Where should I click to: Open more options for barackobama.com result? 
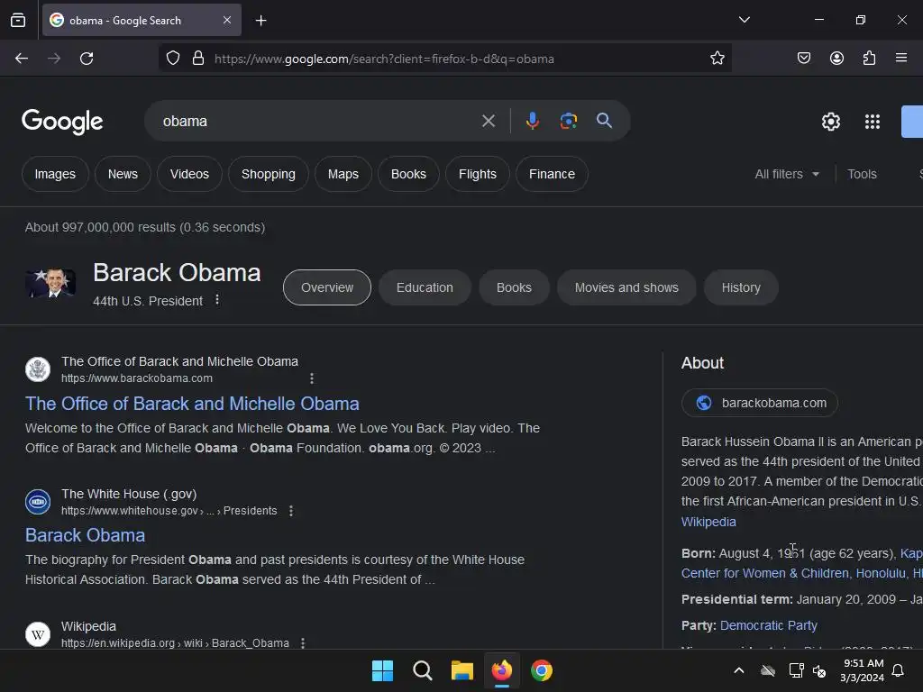pos(312,378)
